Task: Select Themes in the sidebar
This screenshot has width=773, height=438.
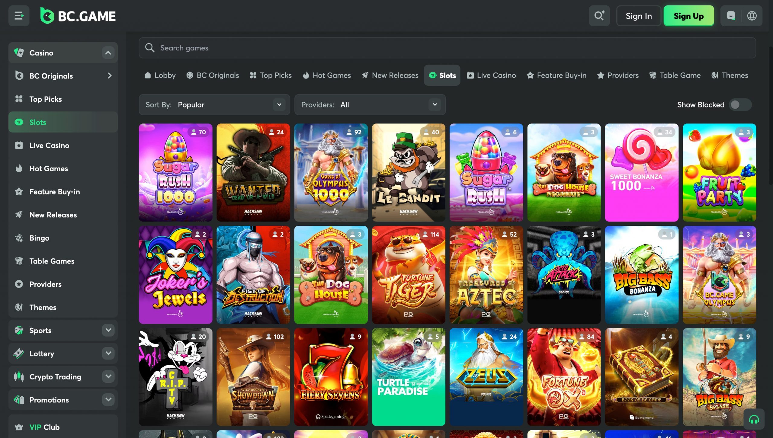Action: click(43, 307)
